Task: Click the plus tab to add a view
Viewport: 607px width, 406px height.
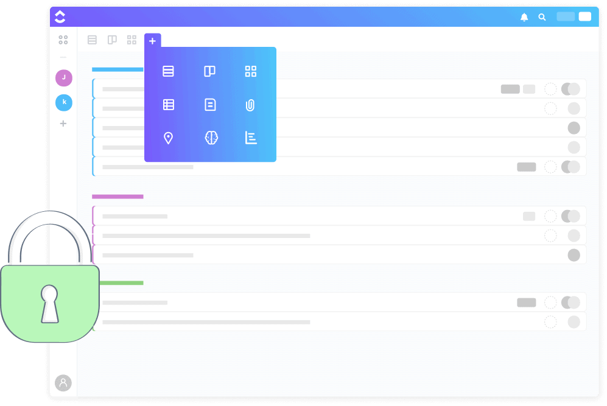Action: [152, 41]
